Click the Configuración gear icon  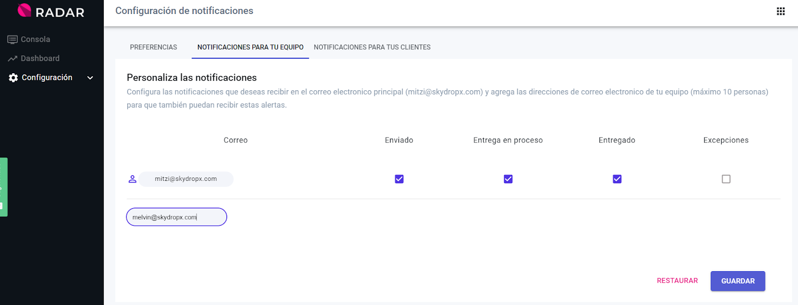pos(13,78)
